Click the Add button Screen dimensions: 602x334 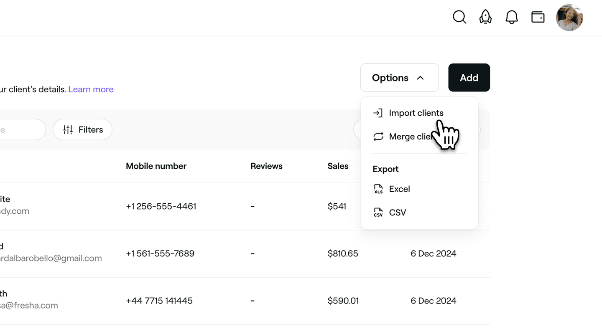pyautogui.click(x=469, y=78)
